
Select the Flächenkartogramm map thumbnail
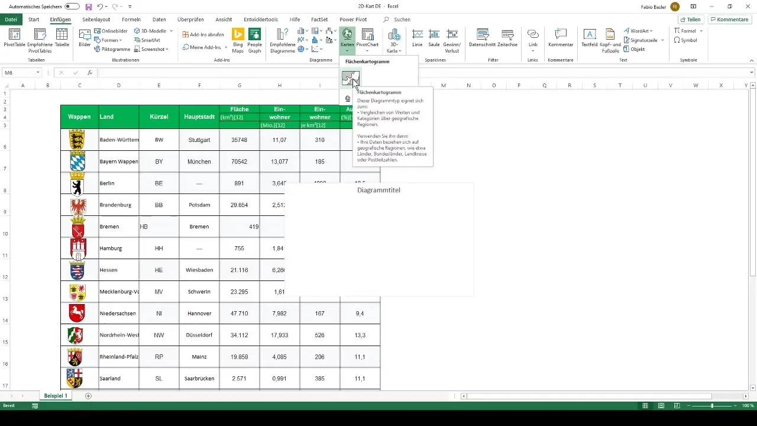[351, 78]
